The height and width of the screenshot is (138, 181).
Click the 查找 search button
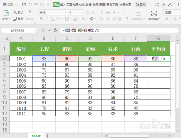point(140,5)
